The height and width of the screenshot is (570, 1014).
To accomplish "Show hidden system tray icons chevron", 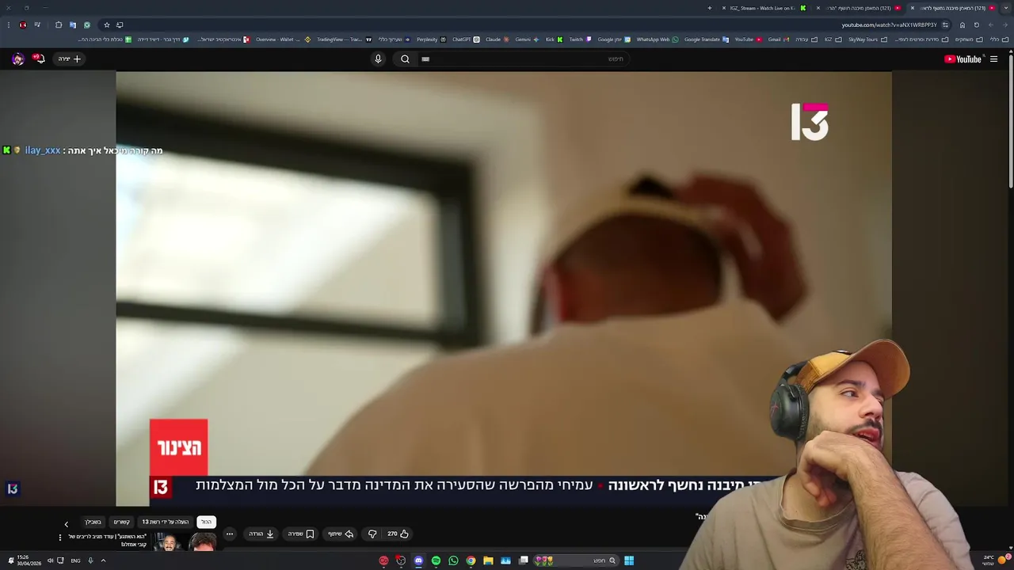I will [103, 560].
